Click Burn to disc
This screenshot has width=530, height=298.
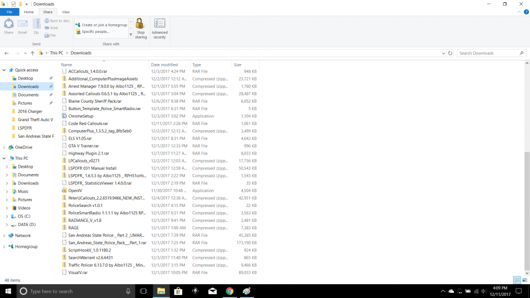click(57, 21)
